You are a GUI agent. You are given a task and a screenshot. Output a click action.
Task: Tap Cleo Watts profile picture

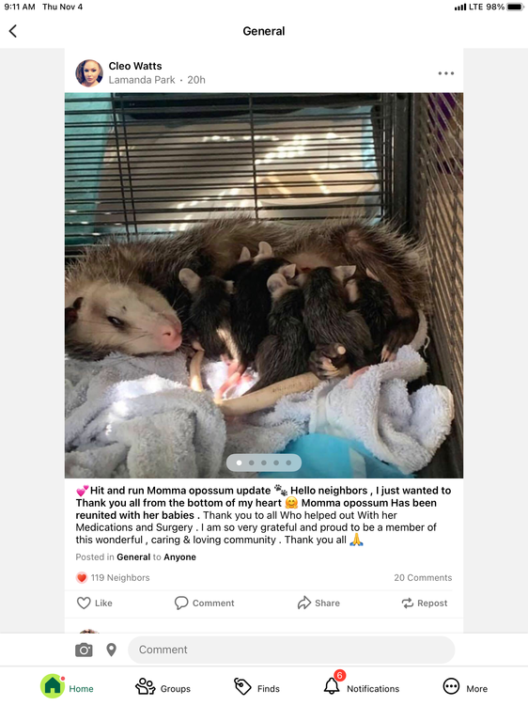[x=89, y=72]
